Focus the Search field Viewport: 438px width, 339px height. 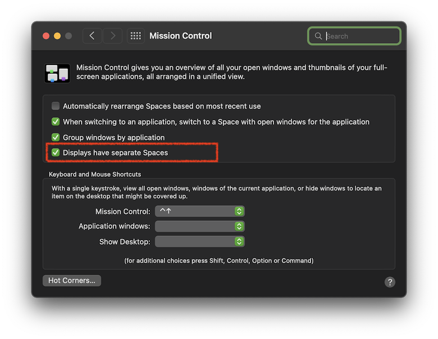coord(354,36)
